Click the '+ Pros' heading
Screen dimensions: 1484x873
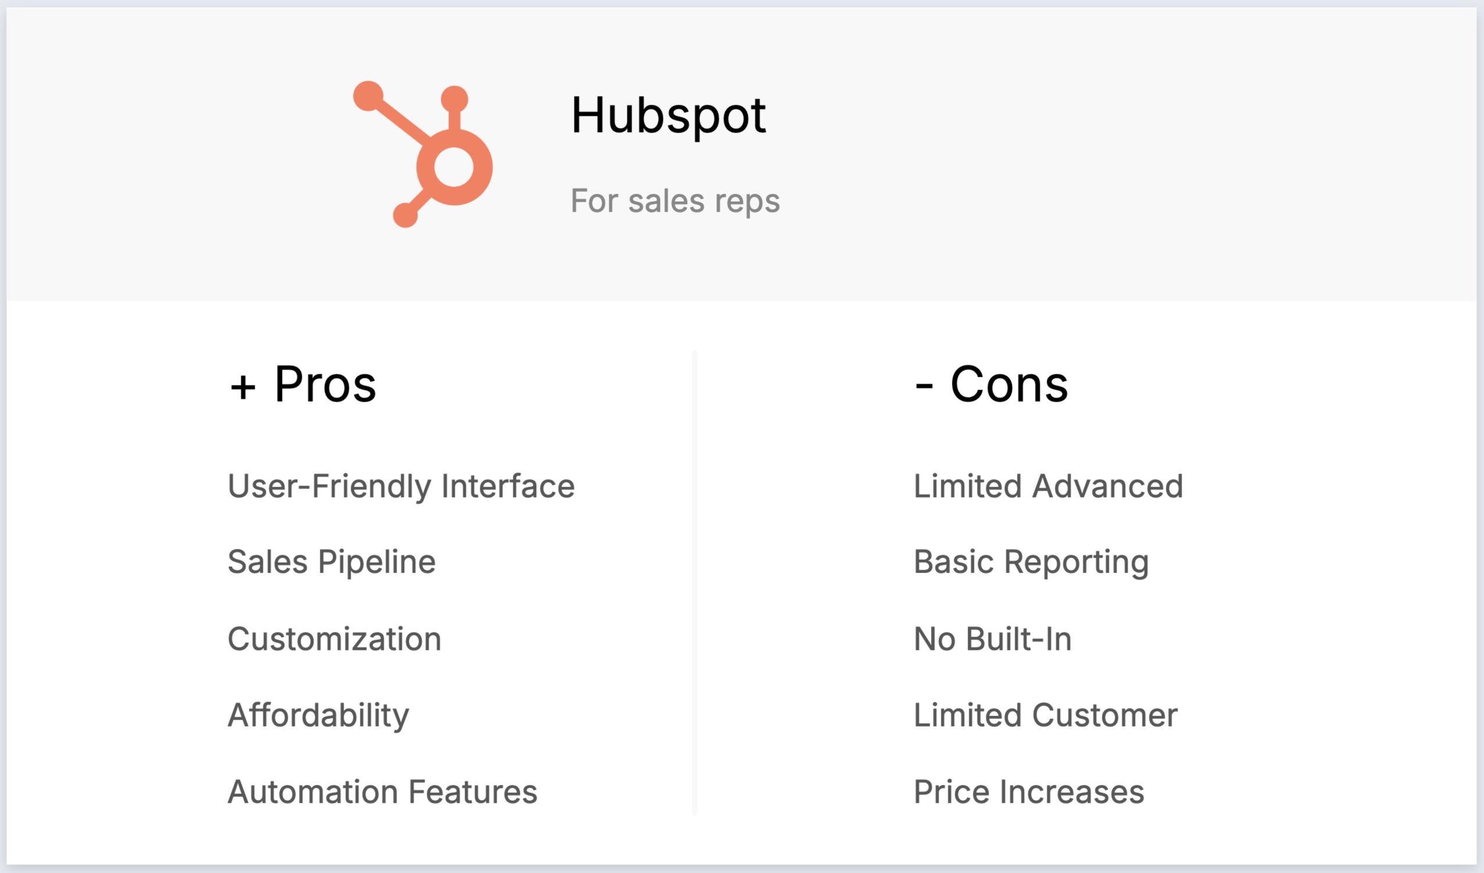303,384
